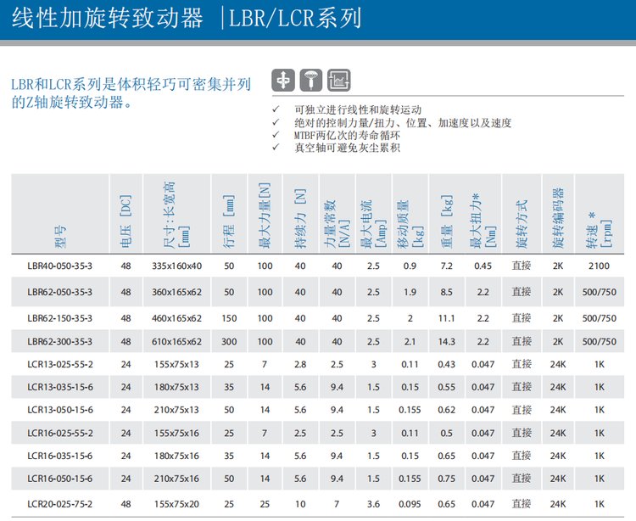Screen dimensions: 636x521
Task: Select the 电压 [DC] column header
Action: pos(126,215)
